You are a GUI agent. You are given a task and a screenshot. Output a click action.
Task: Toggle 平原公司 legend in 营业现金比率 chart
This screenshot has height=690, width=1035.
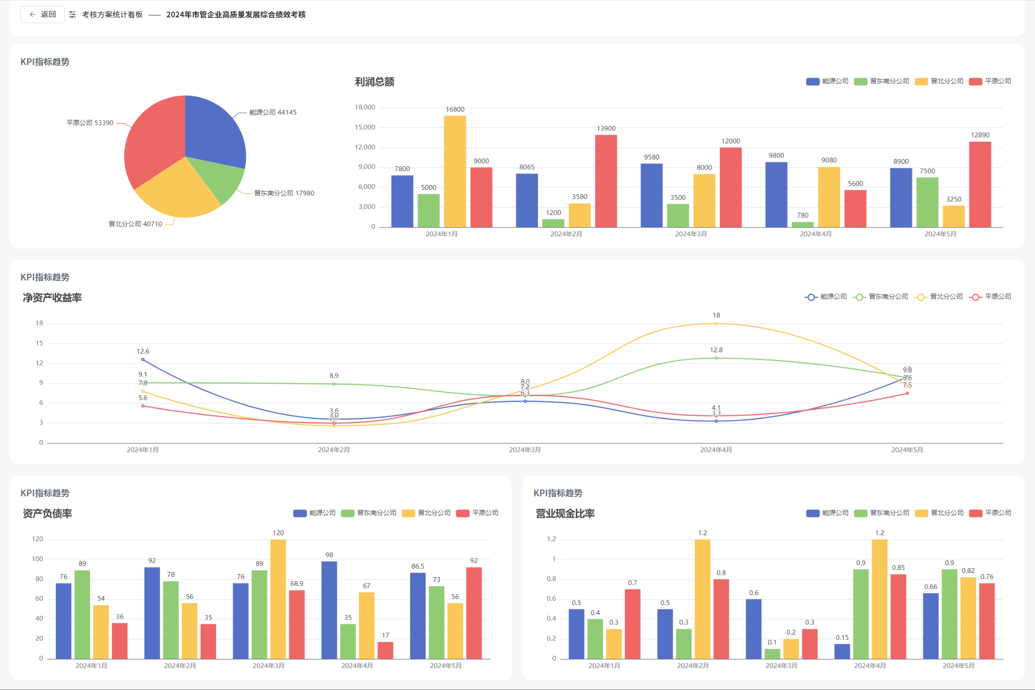point(990,513)
